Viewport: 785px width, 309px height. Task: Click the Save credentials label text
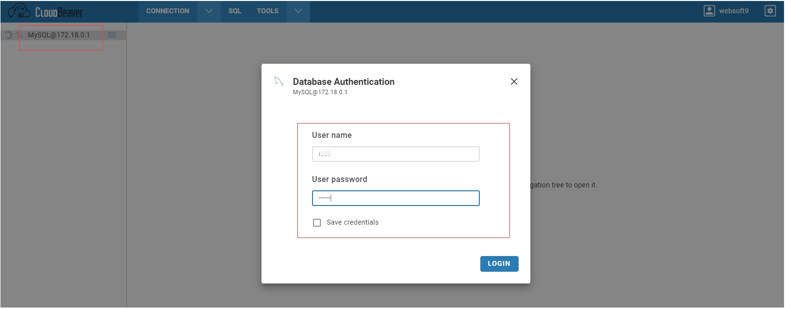(352, 223)
